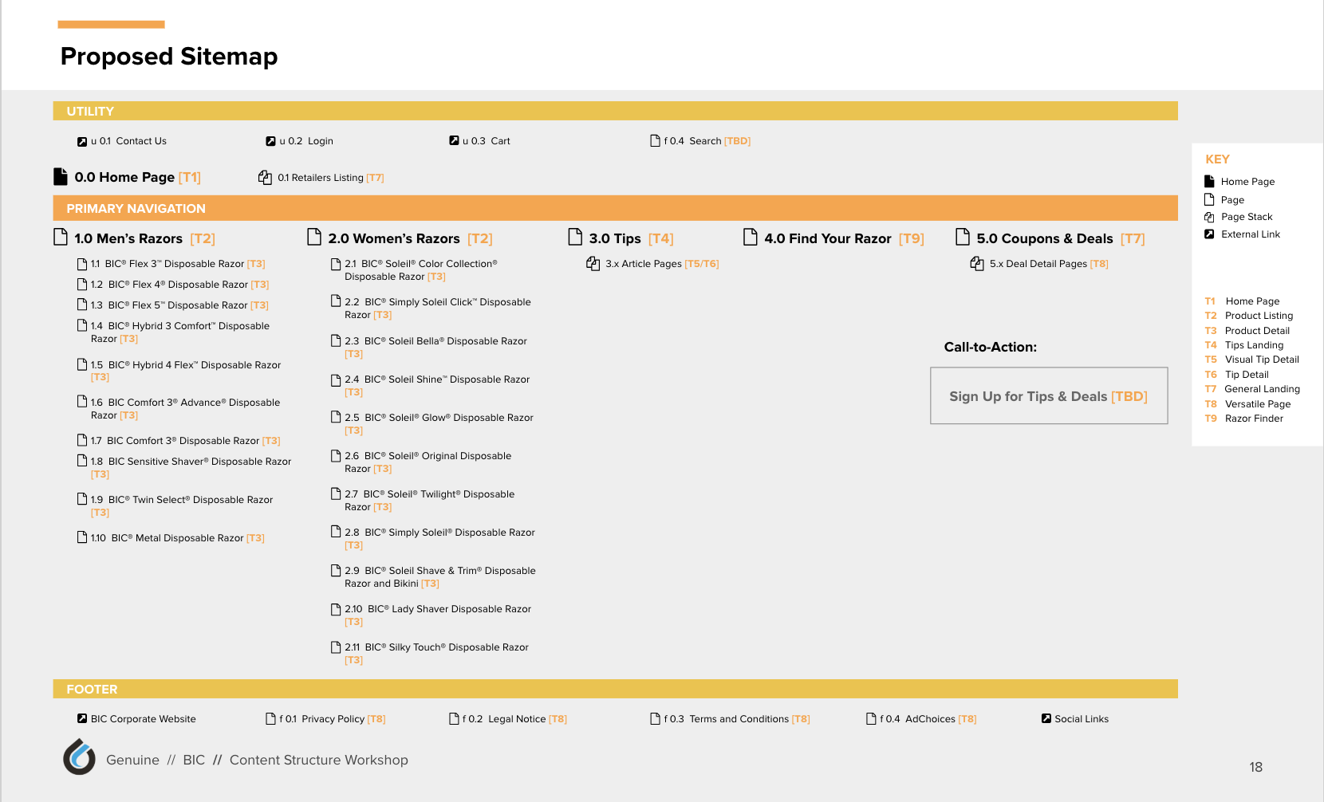Click the 2.5 Soleil Glow entry
The height and width of the screenshot is (802, 1324).
pos(439,424)
